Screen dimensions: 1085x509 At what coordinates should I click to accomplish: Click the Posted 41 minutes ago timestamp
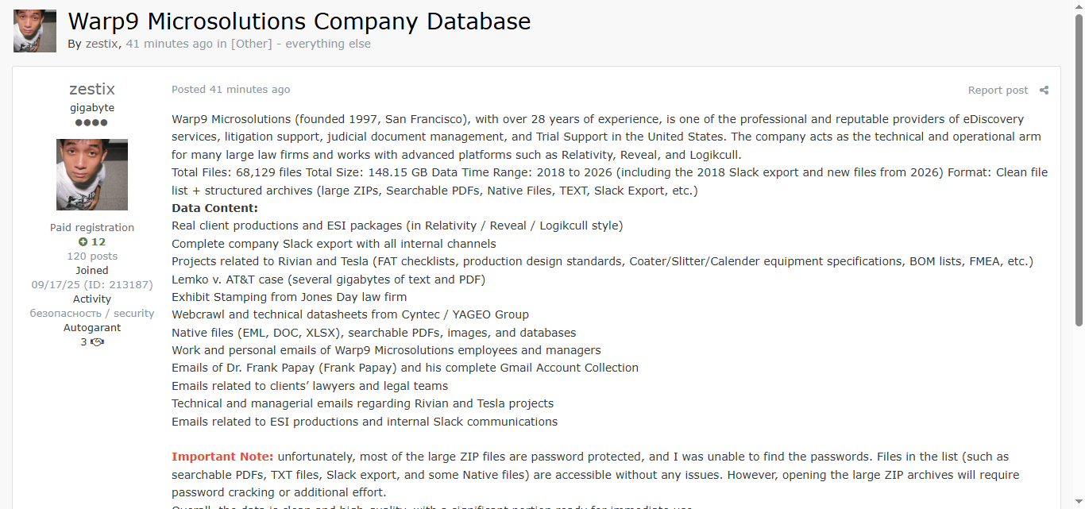tap(230, 90)
